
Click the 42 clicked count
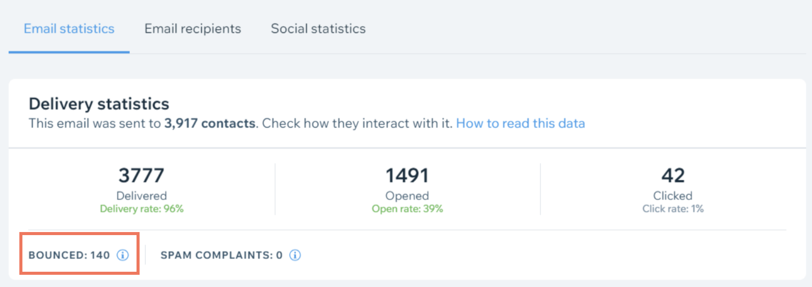click(x=673, y=176)
